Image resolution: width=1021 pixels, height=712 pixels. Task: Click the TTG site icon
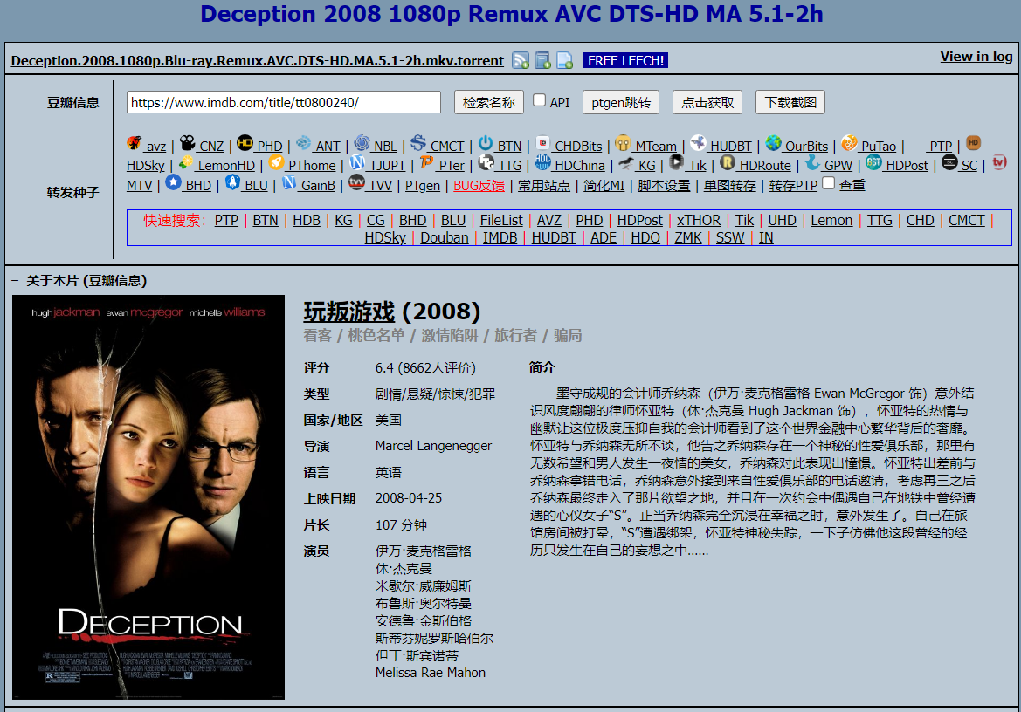click(486, 162)
